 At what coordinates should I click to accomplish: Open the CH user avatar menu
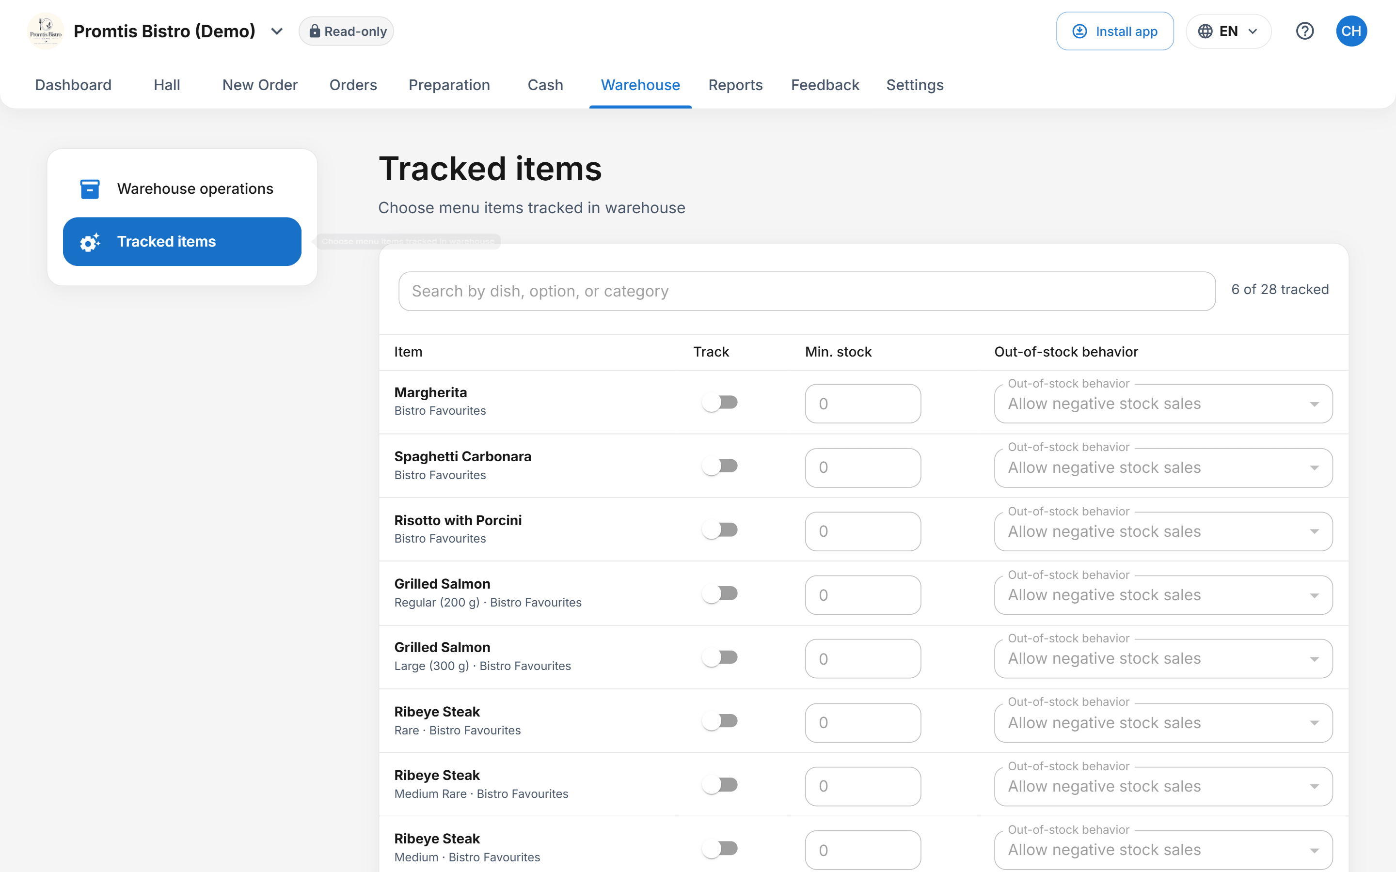coord(1351,31)
